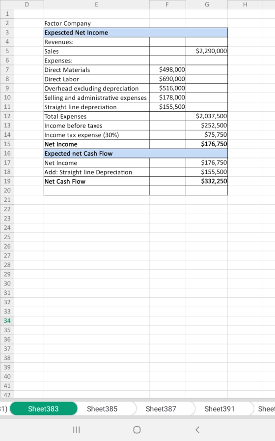The width and height of the screenshot is (275, 441).
Task: Open the Sheet385 tab
Action: 102,409
